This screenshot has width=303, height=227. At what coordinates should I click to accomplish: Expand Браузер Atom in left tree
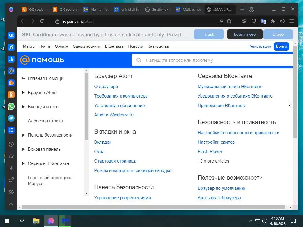[23, 93]
